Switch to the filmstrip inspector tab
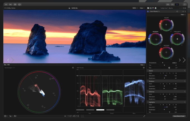 point(151,8)
